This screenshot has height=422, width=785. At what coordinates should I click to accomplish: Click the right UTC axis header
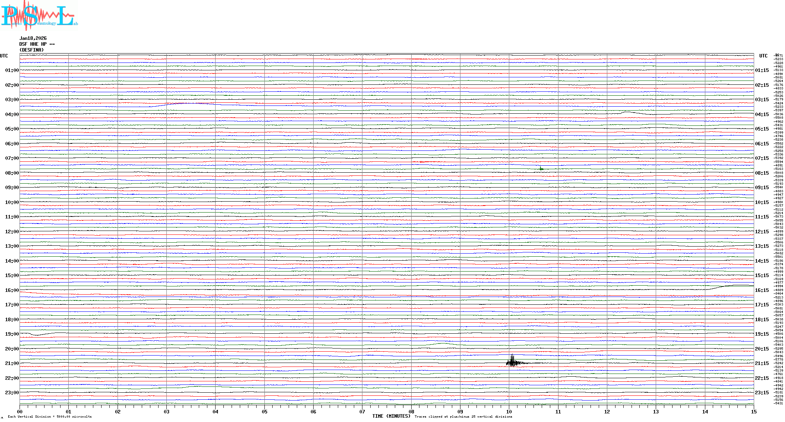[x=763, y=56]
